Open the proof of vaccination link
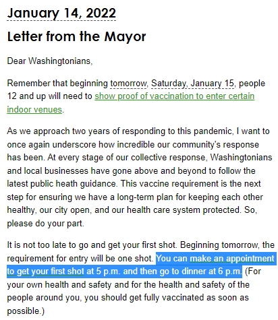Viewport: 278px width, 320px height. coord(175,96)
